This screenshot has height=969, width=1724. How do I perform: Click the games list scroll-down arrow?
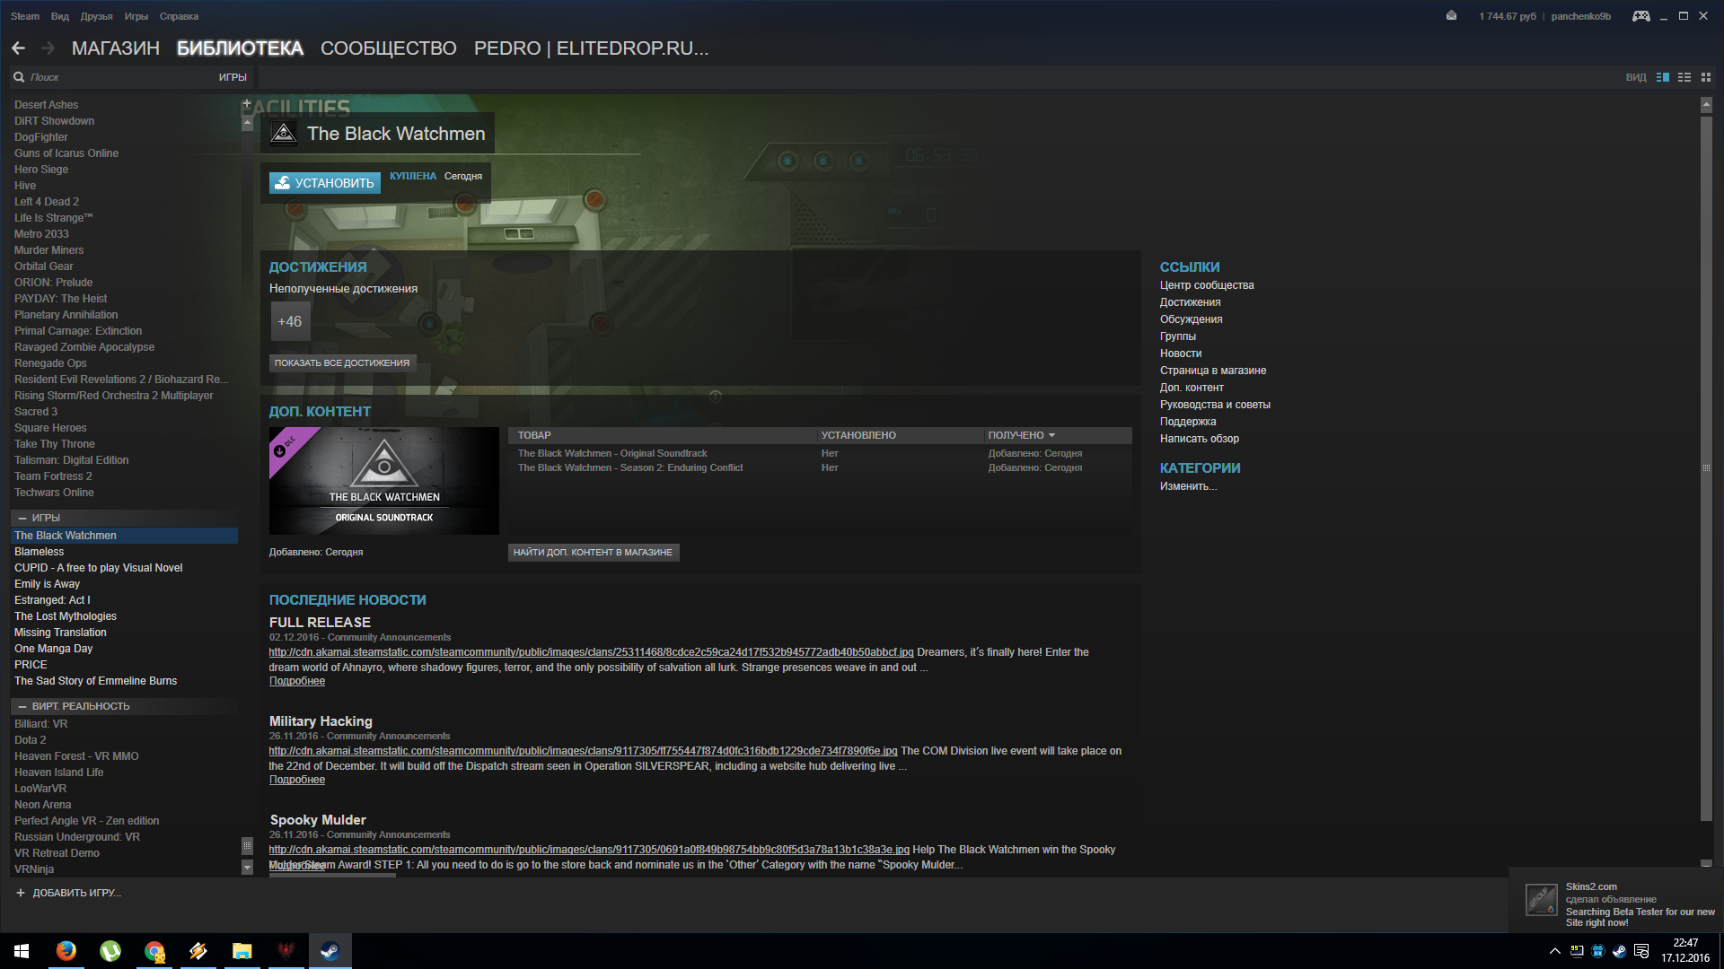click(247, 868)
